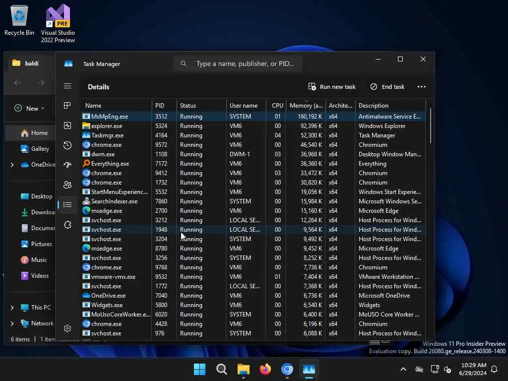The image size is (508, 381).
Task: Sort processes by User name column
Action: 246,106
